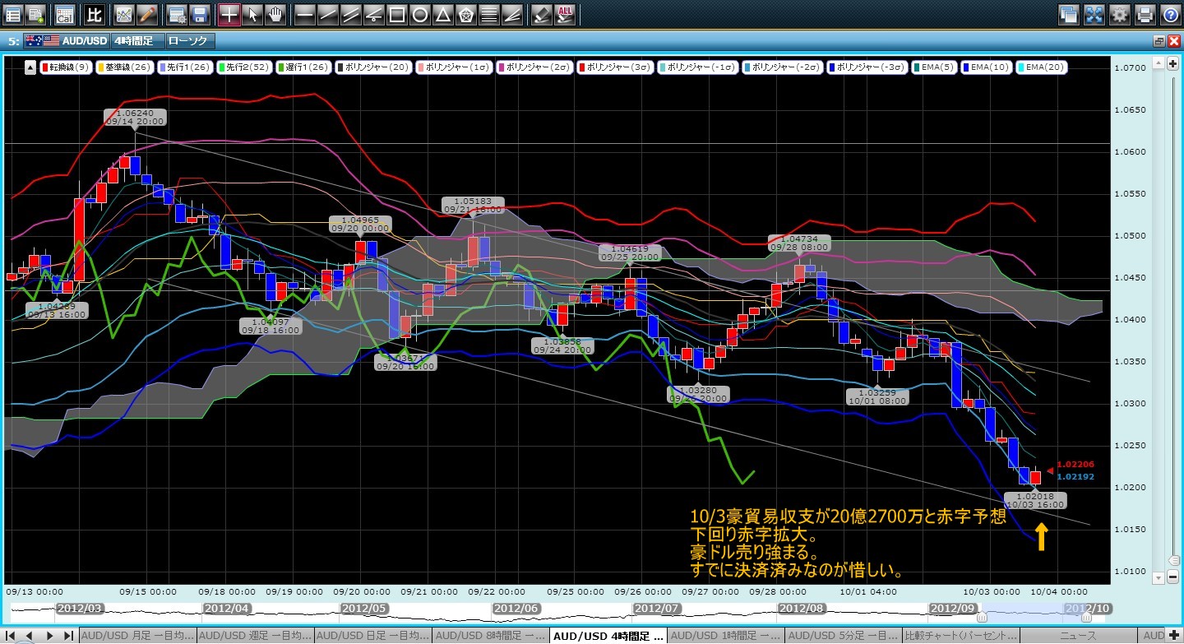Click the ローソク chart type button
1184x644 pixels.
tap(189, 40)
